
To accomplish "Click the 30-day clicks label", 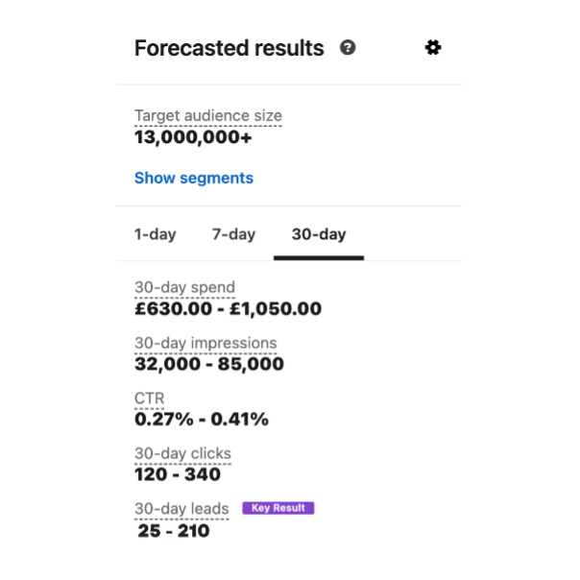I will click(x=182, y=453).
